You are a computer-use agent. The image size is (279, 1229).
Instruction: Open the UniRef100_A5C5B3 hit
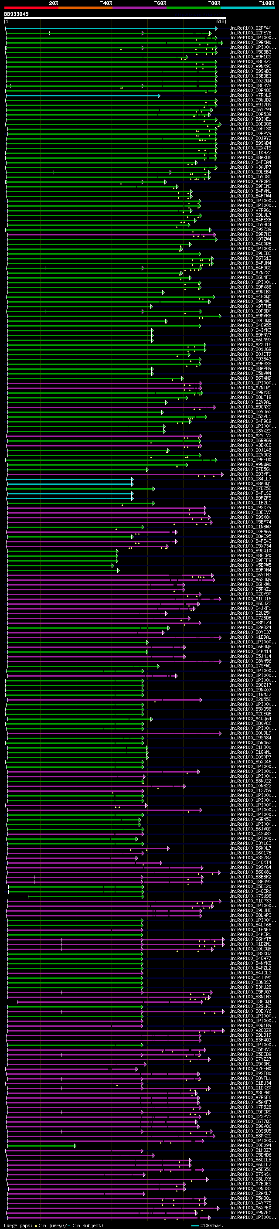click(x=250, y=52)
